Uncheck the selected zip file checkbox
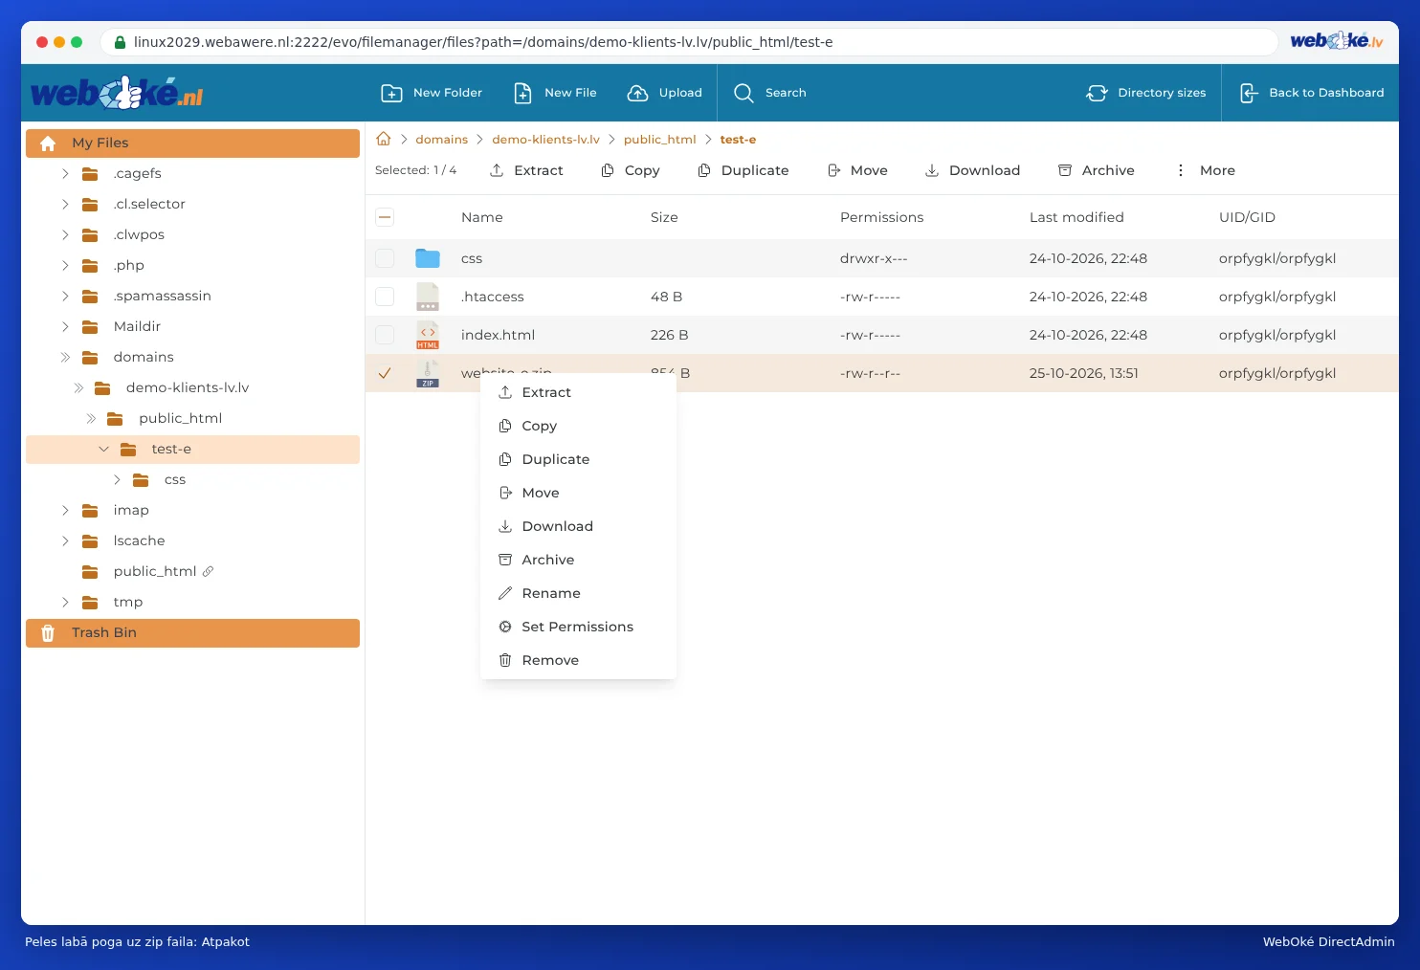Screen dimensions: 1420x970 (385, 373)
